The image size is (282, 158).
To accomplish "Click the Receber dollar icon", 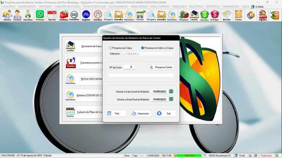I will click(204, 15).
